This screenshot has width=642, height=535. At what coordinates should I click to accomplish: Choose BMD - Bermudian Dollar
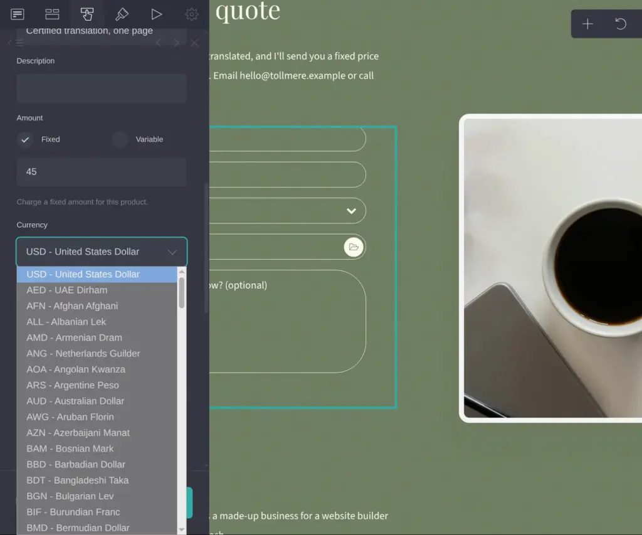coord(97,527)
